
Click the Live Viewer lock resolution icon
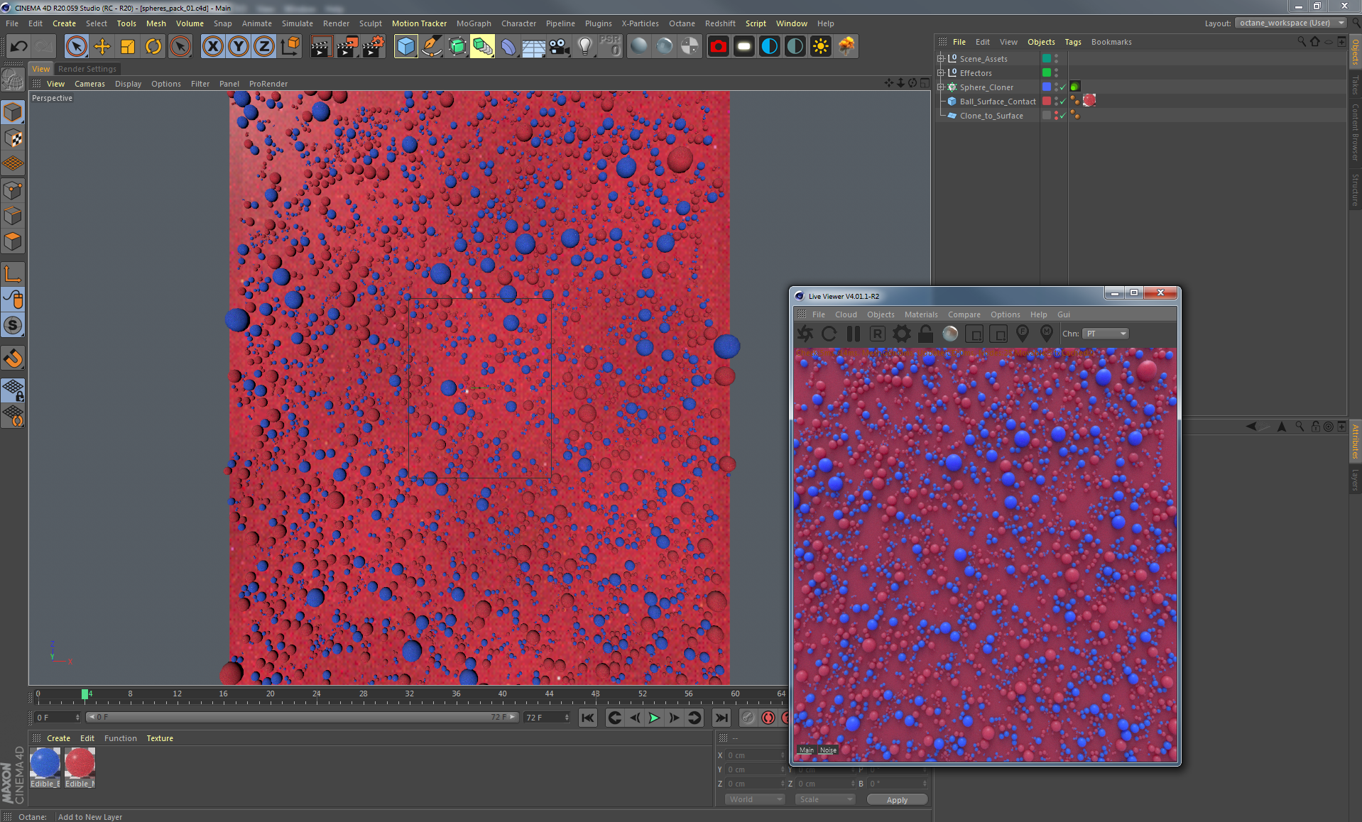[x=925, y=334]
